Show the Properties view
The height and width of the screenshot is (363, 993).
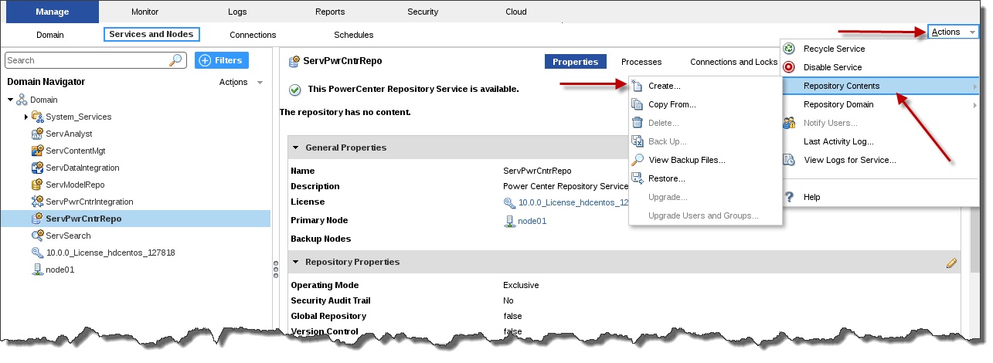click(x=576, y=62)
